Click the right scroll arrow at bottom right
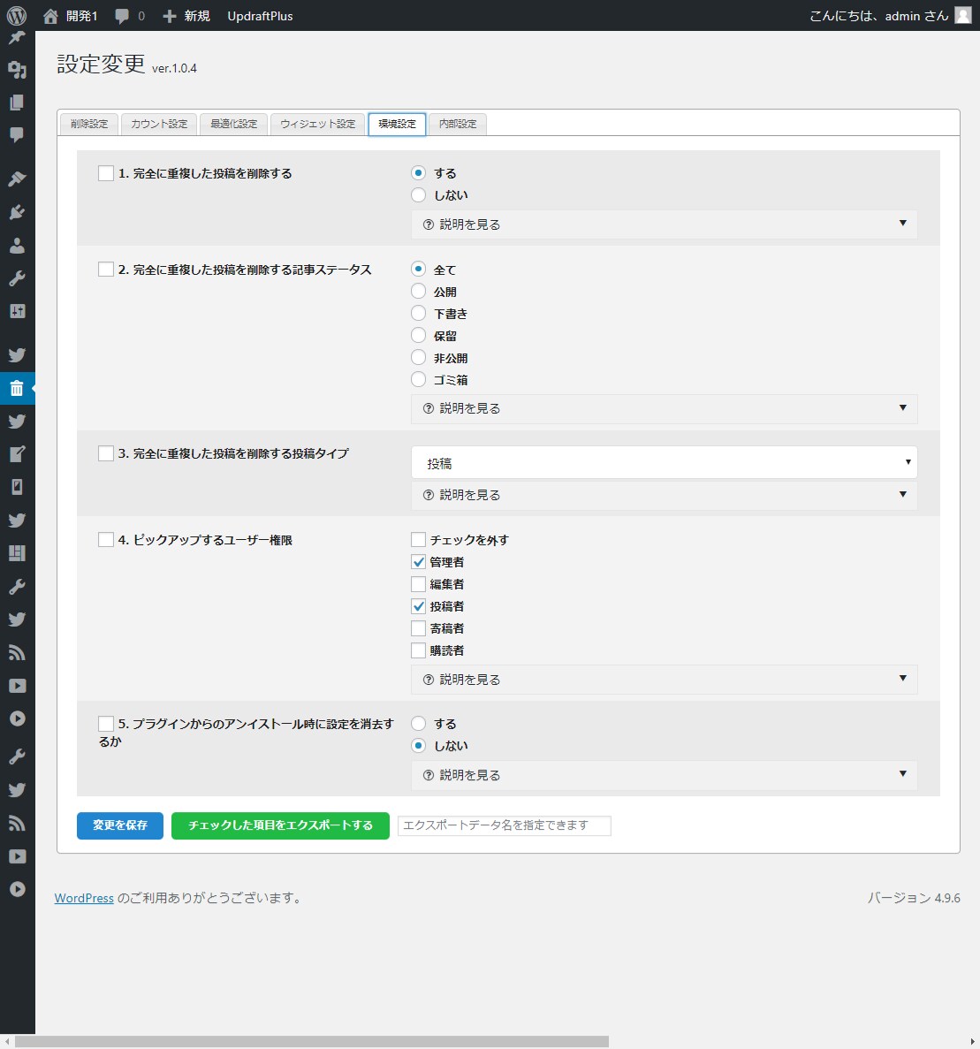980x1049 pixels. pos(973,1042)
